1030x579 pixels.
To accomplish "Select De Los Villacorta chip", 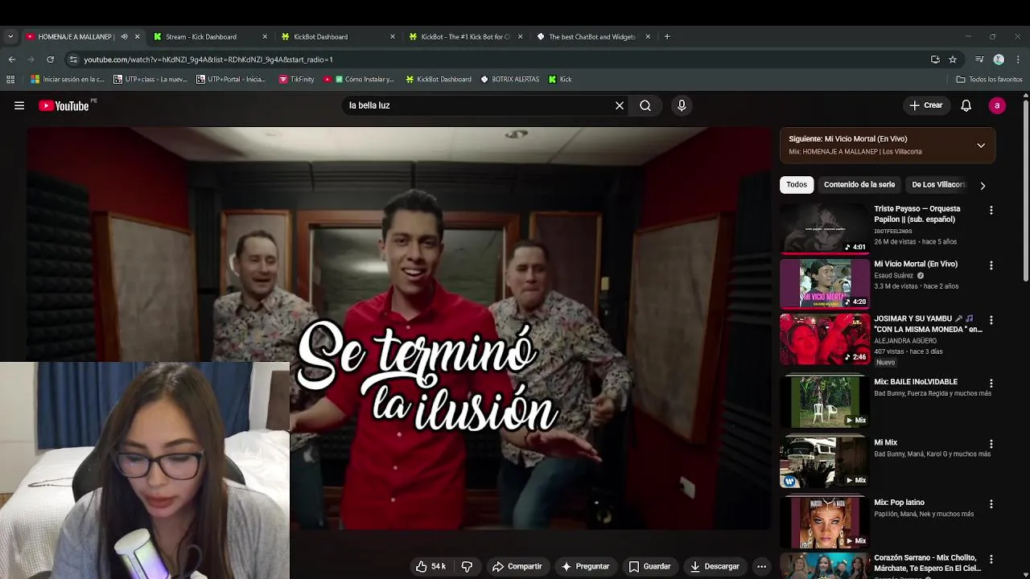I will point(937,185).
